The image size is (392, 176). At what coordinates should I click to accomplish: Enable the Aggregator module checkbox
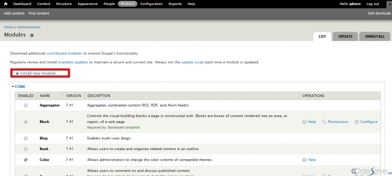pyautogui.click(x=26, y=105)
